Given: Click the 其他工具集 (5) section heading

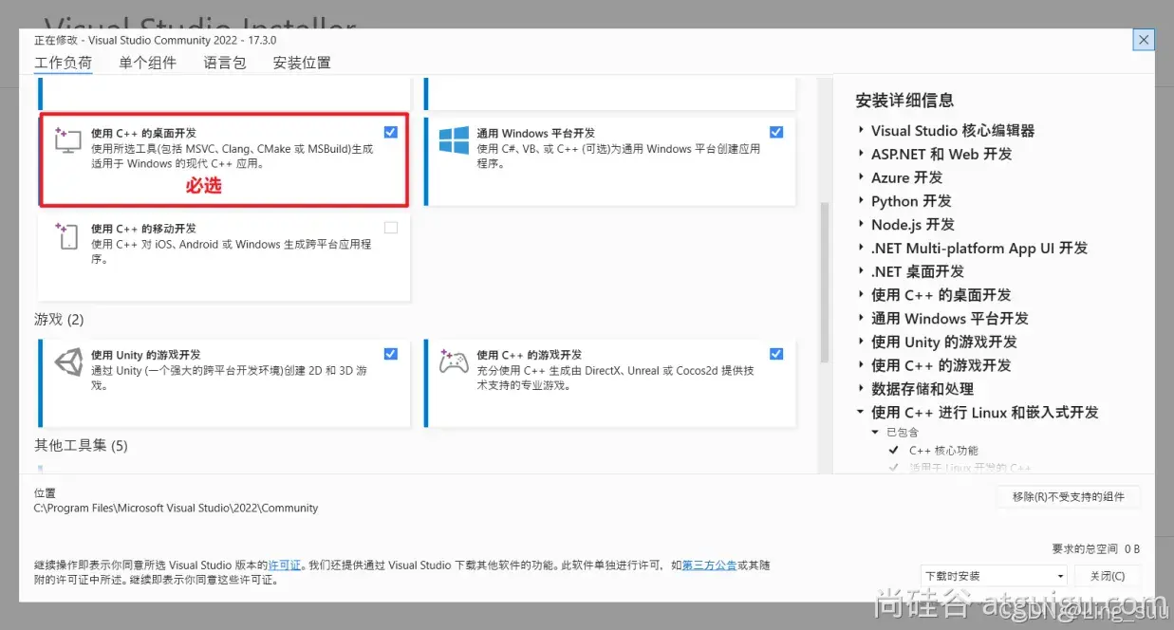Looking at the screenshot, I should (81, 445).
